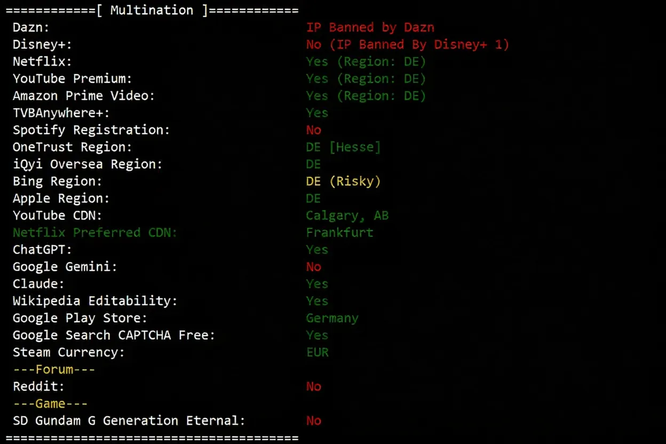Click the 'DE (Risky)' value
The width and height of the screenshot is (666, 444).
click(343, 181)
